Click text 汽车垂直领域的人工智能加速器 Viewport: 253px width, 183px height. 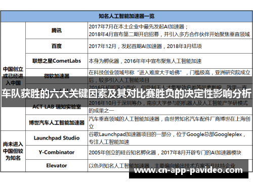[124, 119]
